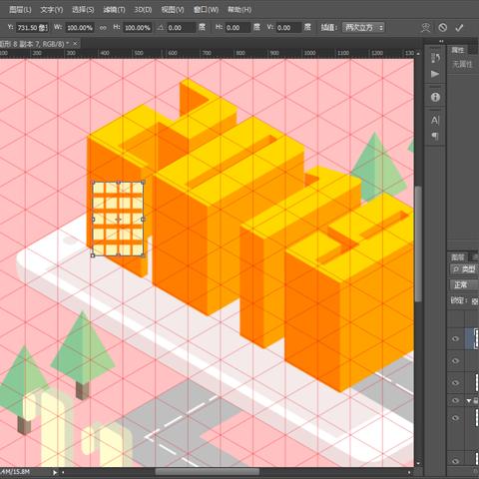
Task: Open the Info panel icon
Action: [x=435, y=97]
